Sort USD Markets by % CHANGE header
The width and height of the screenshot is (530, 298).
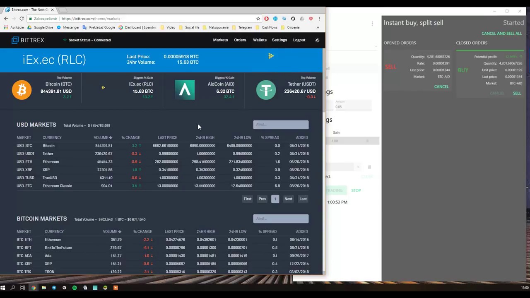130,137
